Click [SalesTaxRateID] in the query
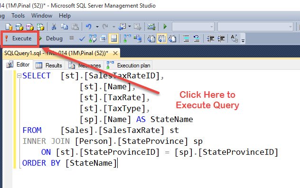The height and width of the screenshot is (188, 300). pyautogui.click(x=122, y=75)
